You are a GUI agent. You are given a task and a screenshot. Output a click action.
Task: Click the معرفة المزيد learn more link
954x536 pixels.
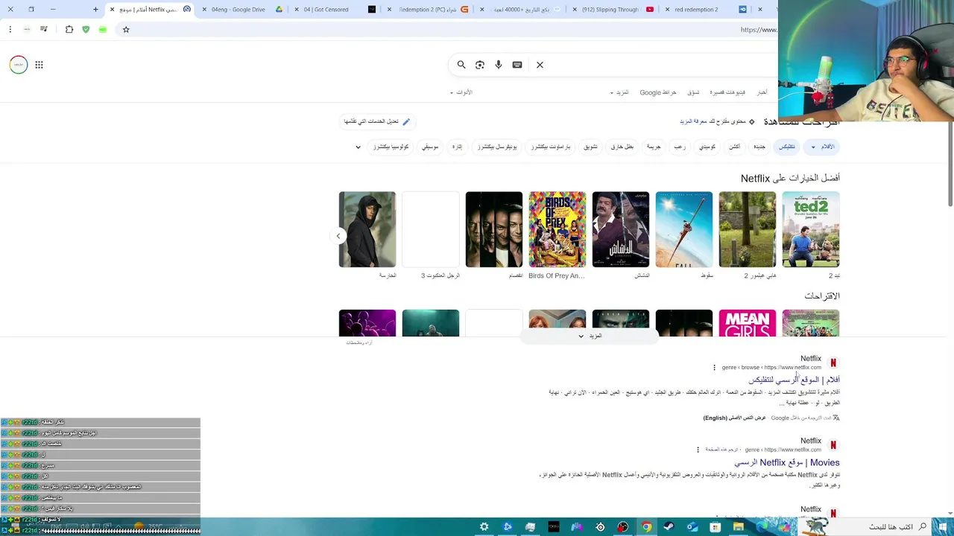pyautogui.click(x=692, y=121)
